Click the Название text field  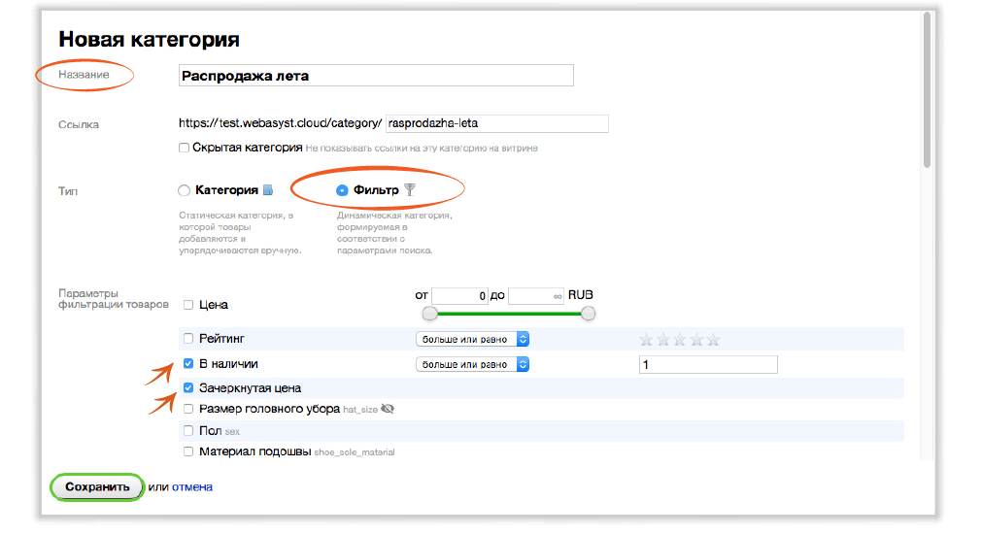click(x=376, y=76)
